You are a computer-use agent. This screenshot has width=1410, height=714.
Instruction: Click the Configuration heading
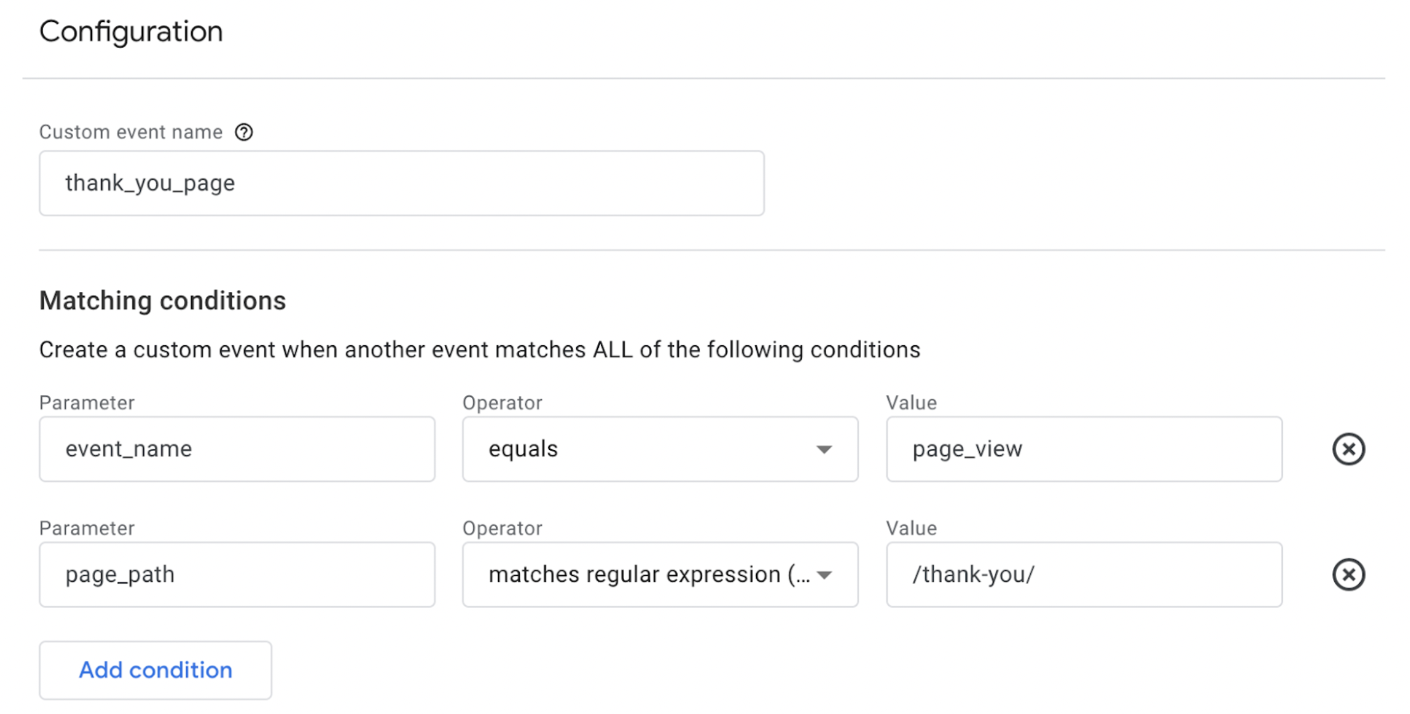[x=131, y=31]
